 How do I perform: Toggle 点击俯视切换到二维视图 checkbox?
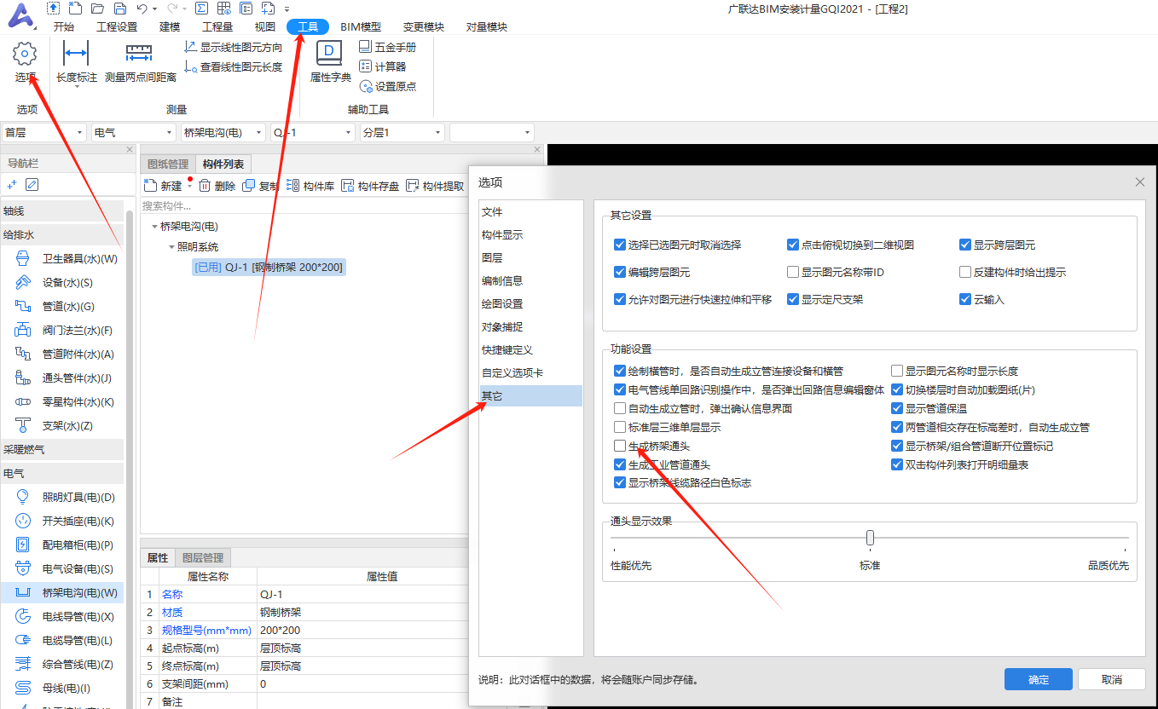(x=793, y=245)
